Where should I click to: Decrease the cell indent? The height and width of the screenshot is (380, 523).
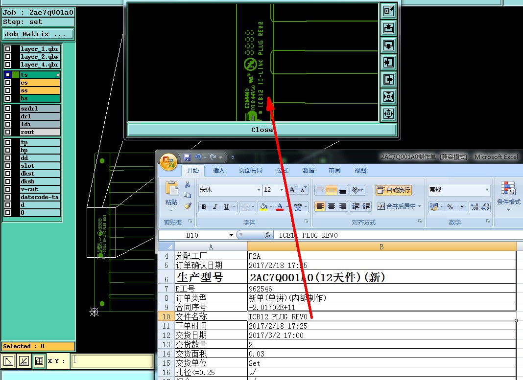pyautogui.click(x=356, y=206)
